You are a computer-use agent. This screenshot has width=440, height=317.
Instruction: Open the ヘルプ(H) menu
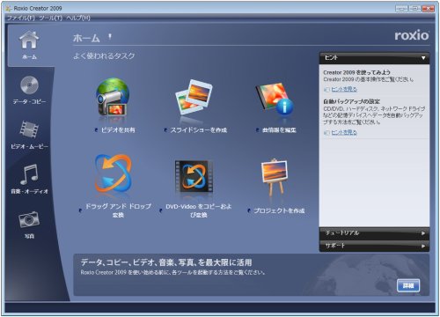tap(78, 18)
